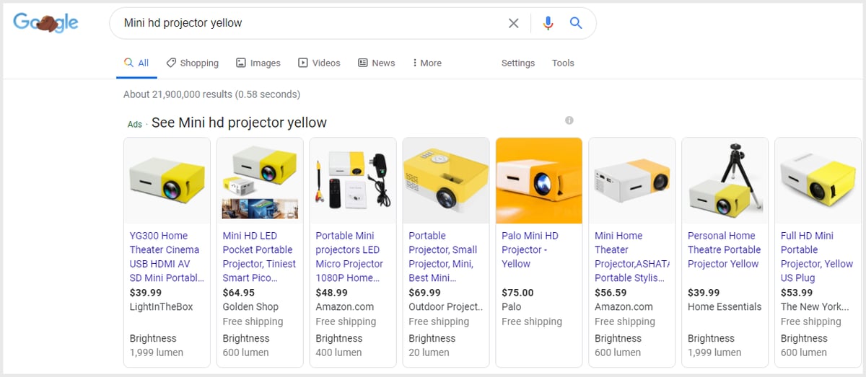
Task: Click the $56.59 price
Action: (611, 293)
